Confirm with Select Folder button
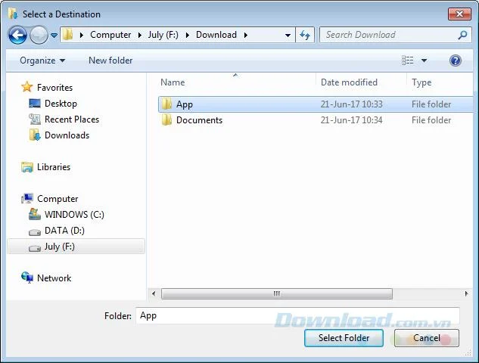This screenshot has width=479, height=363. (344, 338)
